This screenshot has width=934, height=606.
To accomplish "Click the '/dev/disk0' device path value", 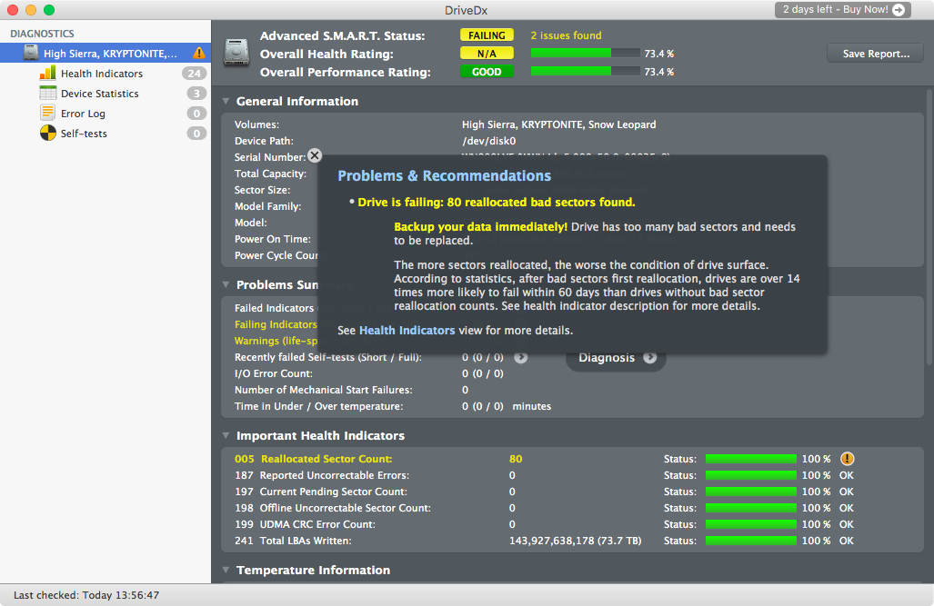I will [x=488, y=141].
